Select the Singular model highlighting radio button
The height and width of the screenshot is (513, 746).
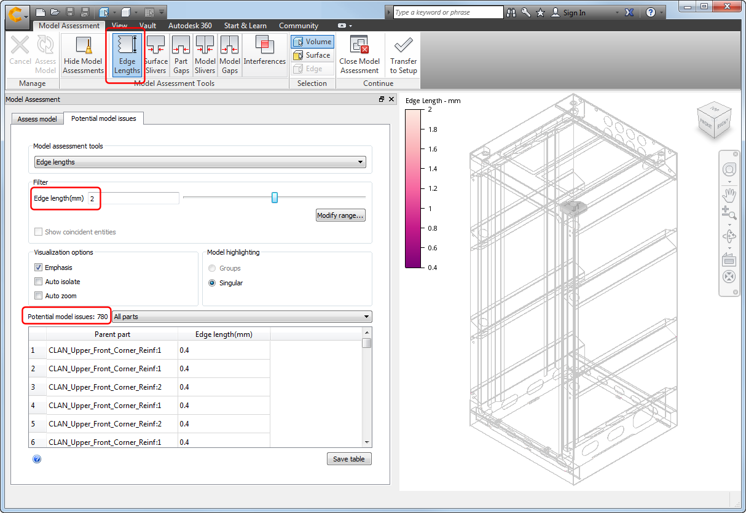pos(212,283)
